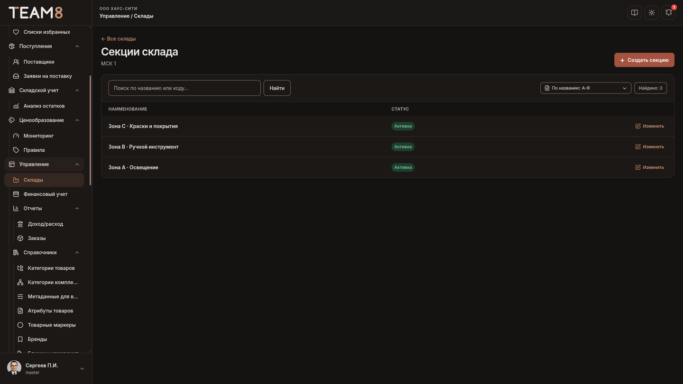Open the По названию: А–Я sort dropdown

pyautogui.click(x=586, y=88)
